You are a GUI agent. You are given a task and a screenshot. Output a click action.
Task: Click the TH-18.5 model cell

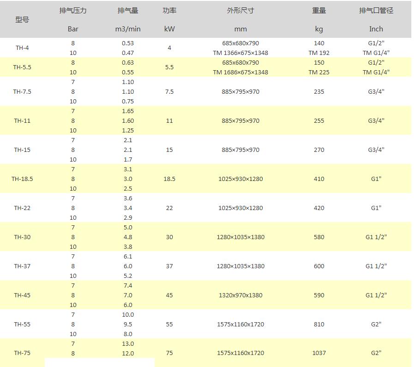[22, 179]
